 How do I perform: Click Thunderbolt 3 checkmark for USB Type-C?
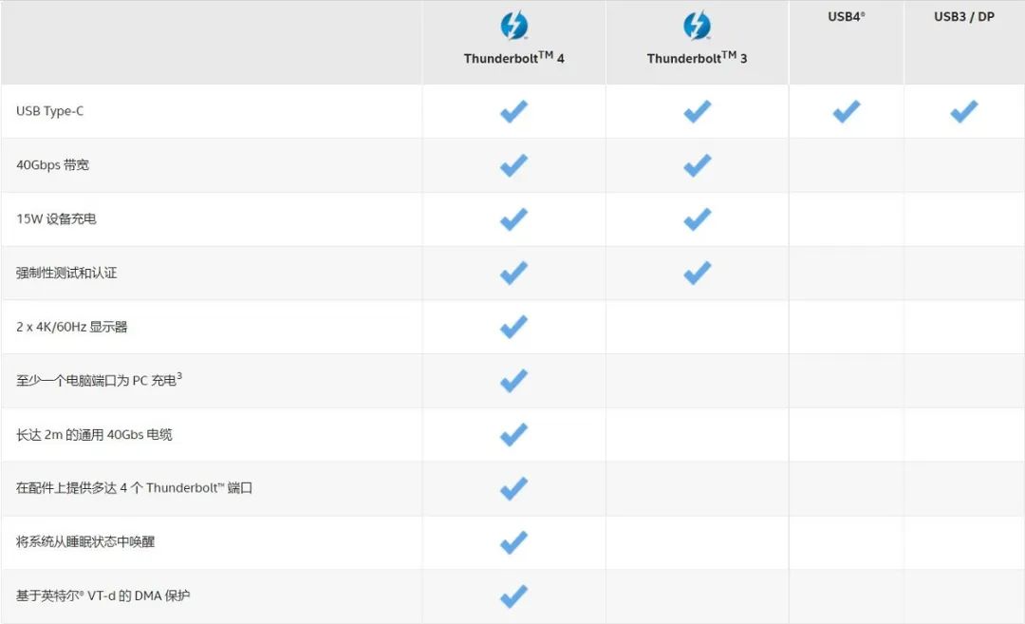697,111
